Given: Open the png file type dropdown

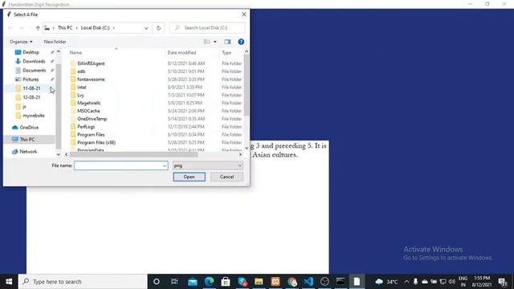Looking at the screenshot, I should (208, 165).
